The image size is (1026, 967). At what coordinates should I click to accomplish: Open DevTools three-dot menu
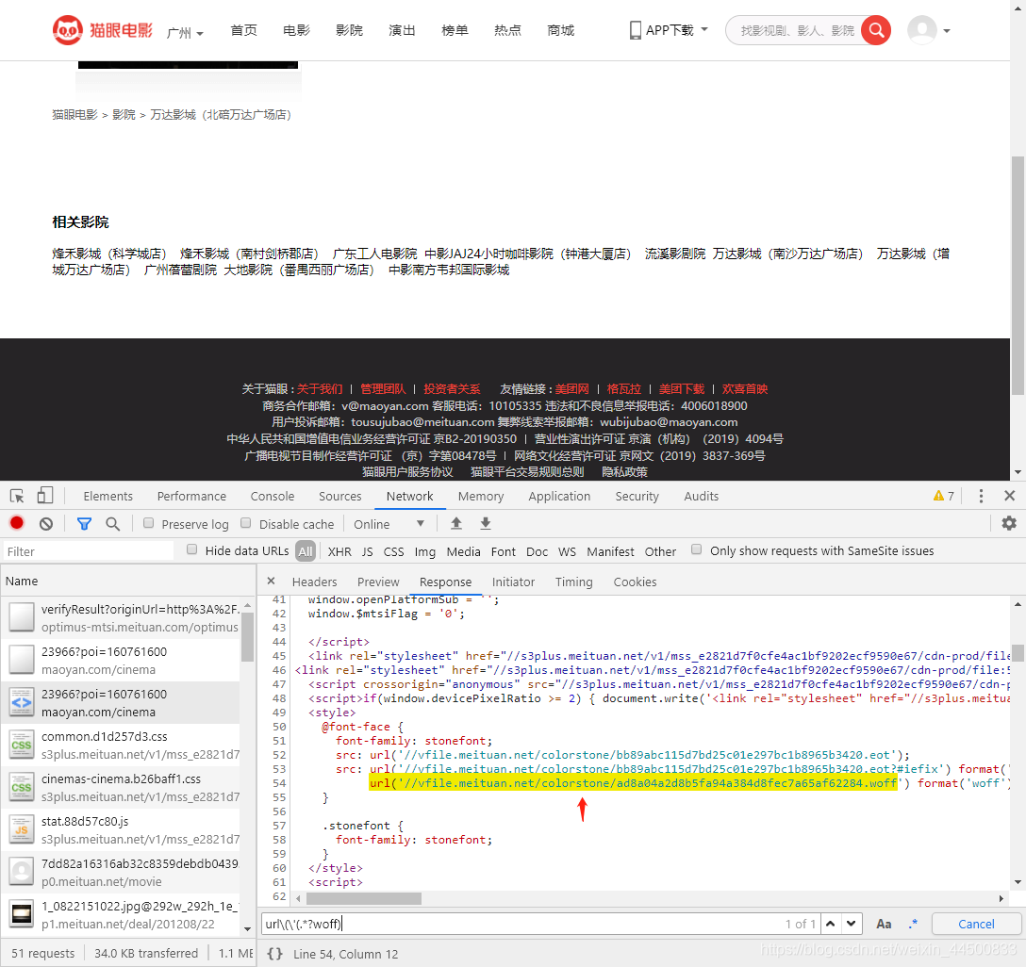pos(980,497)
